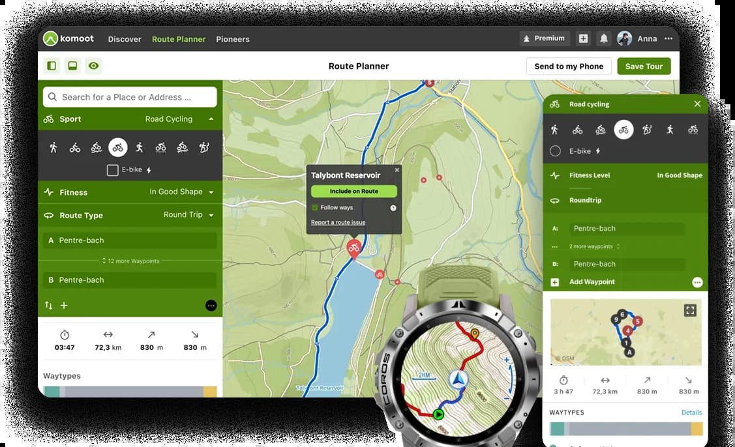Select sidebar end point B Pentre-bach

[130, 280]
